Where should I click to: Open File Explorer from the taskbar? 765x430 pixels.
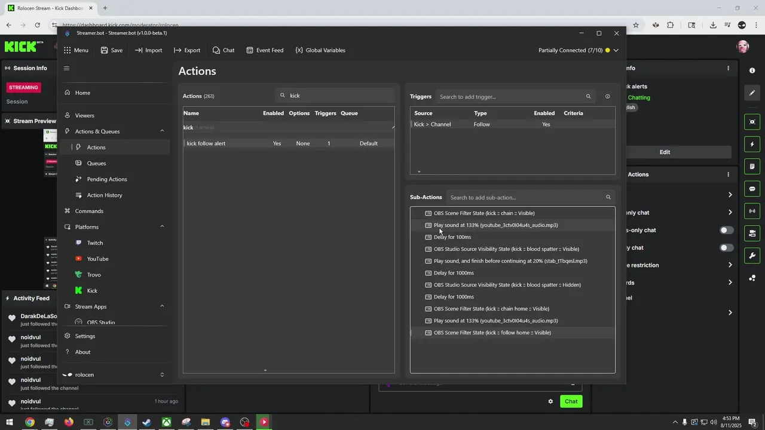205,422
